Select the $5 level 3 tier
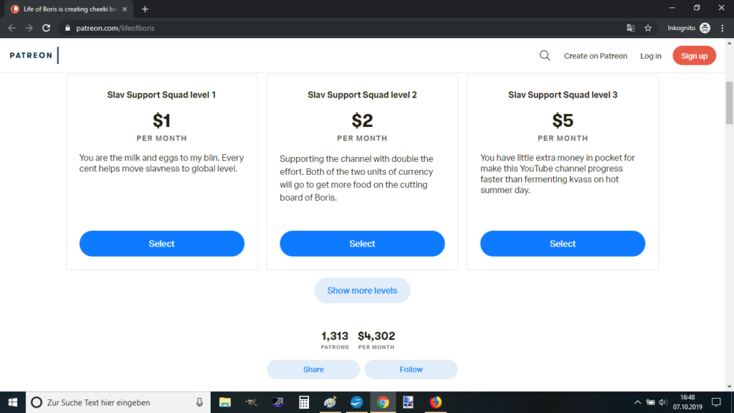Screen dimensions: 734x413 [563, 244]
